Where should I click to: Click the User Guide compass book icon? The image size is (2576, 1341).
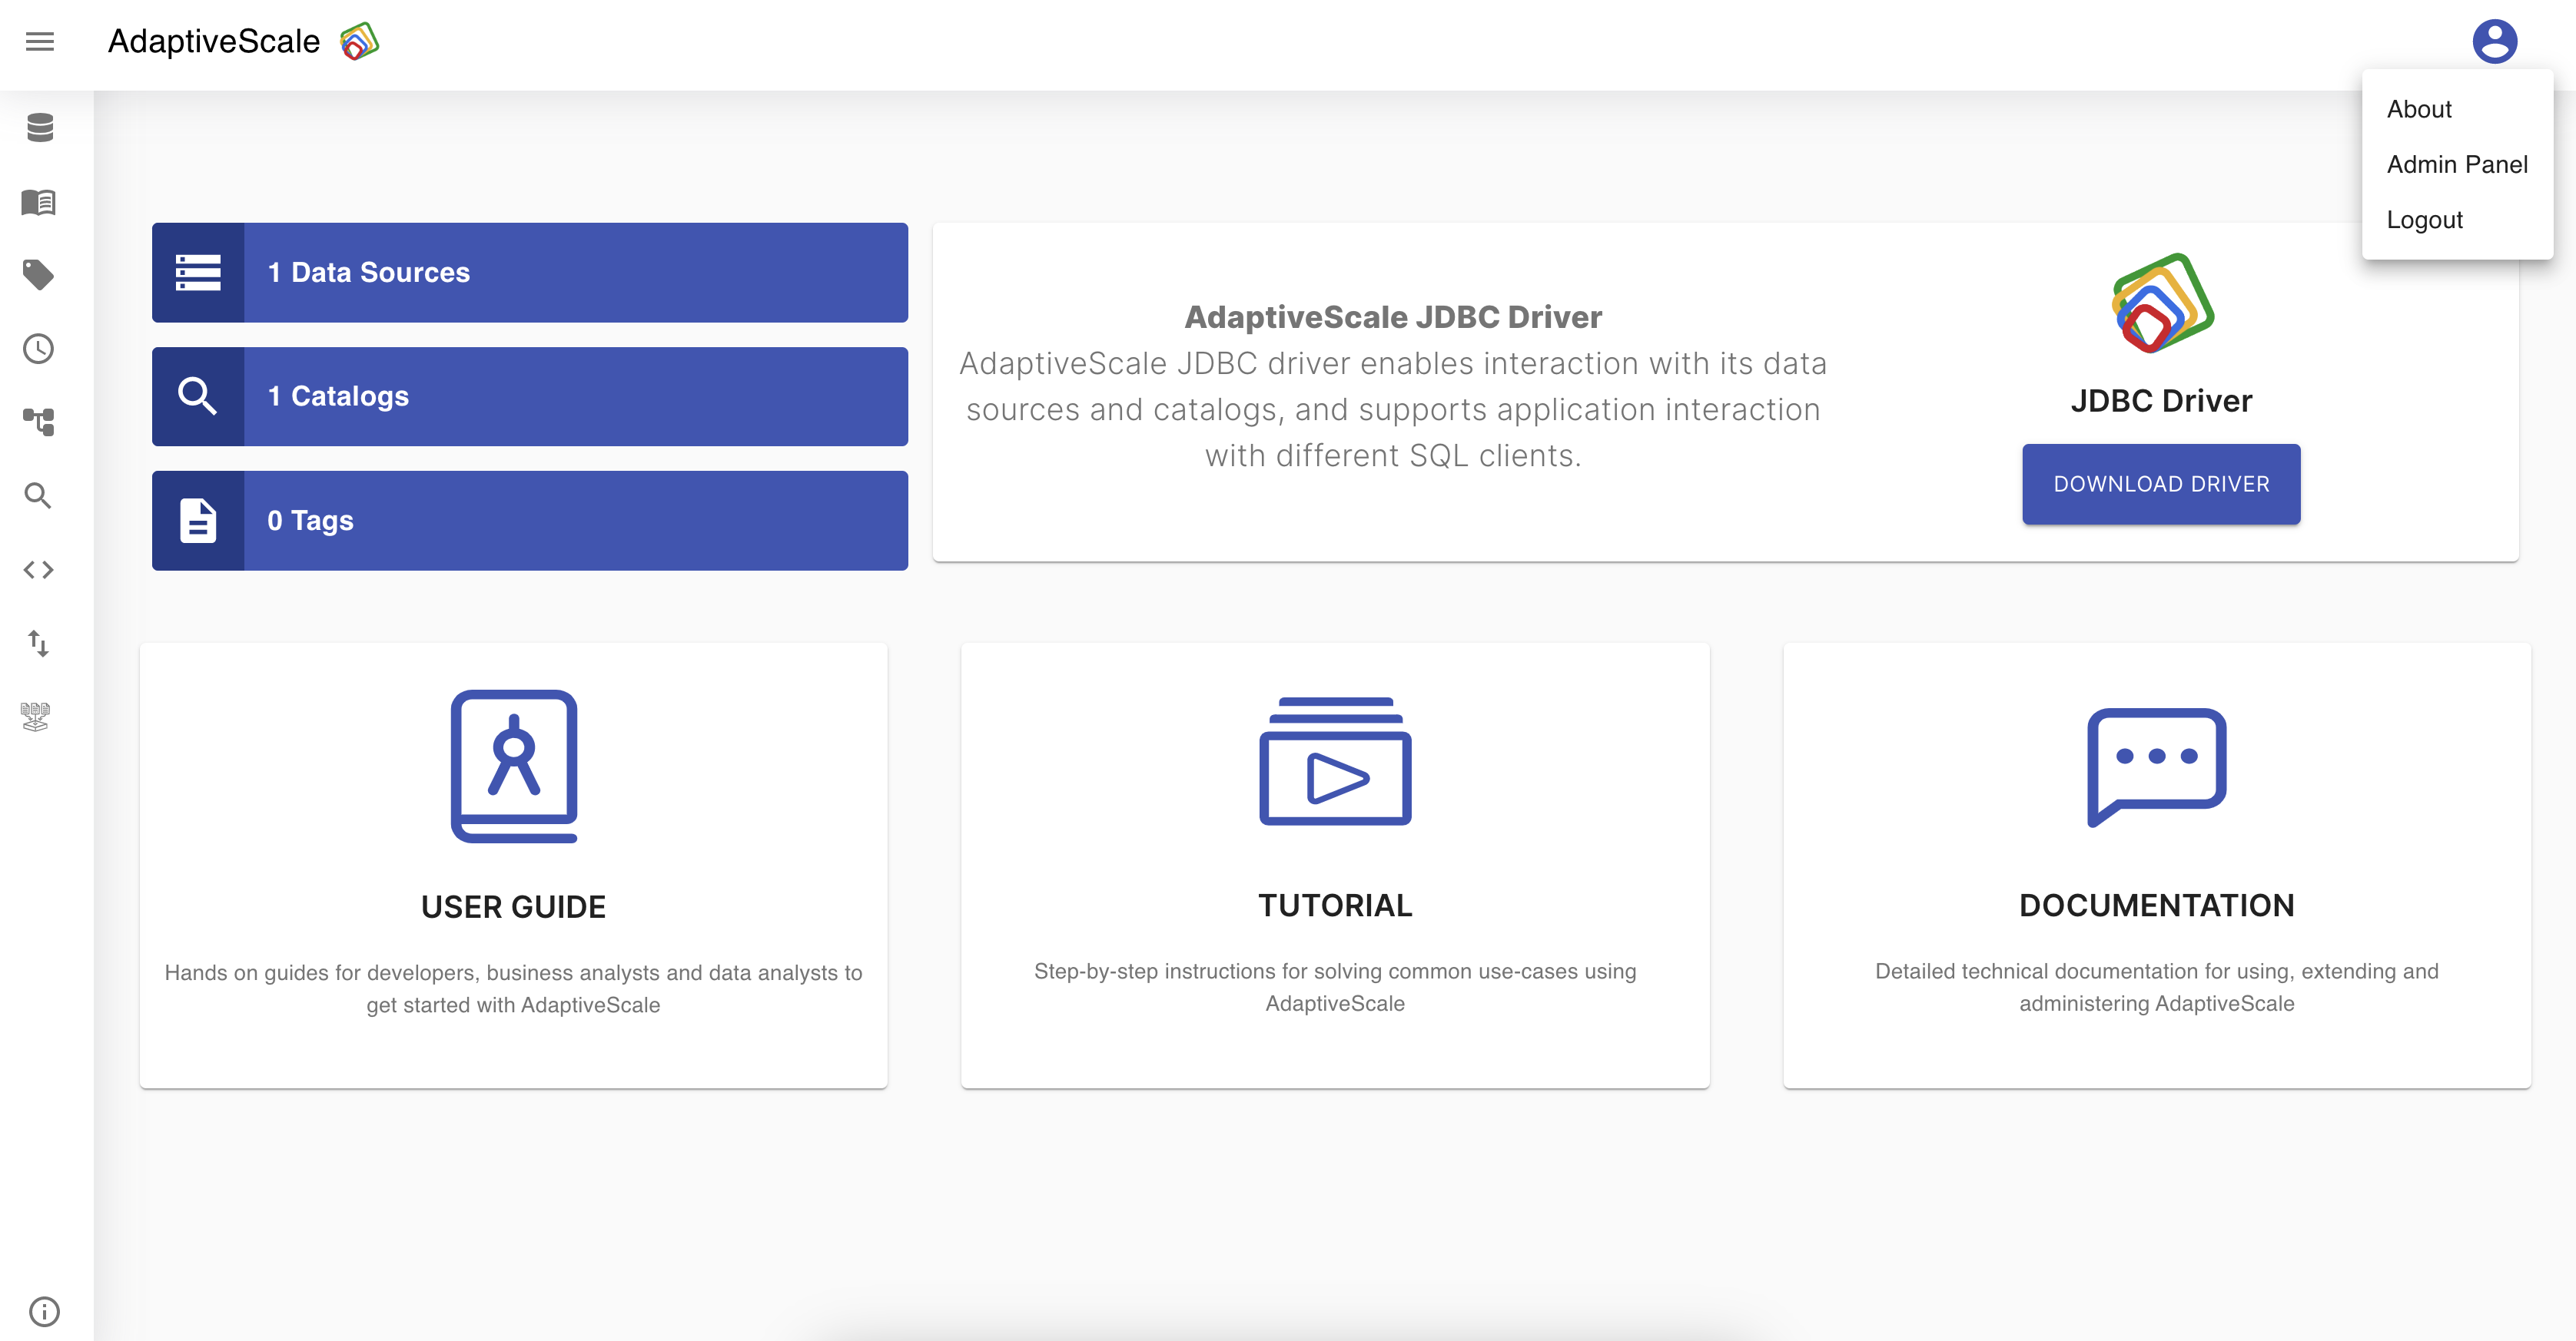[x=514, y=767]
